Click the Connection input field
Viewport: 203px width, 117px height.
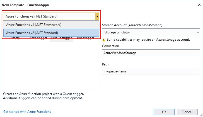click(151, 53)
